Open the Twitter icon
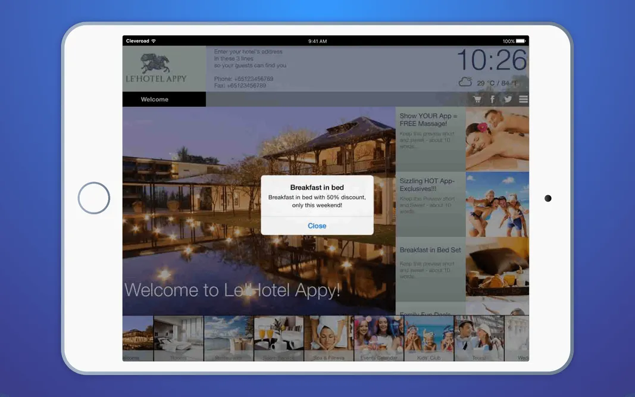The height and width of the screenshot is (397, 635). 507,99
